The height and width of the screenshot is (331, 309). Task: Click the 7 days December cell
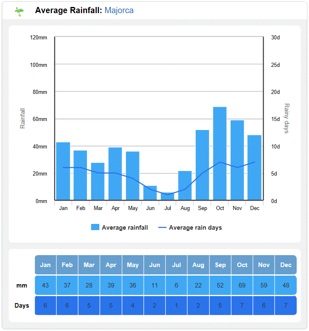pyautogui.click(x=286, y=306)
